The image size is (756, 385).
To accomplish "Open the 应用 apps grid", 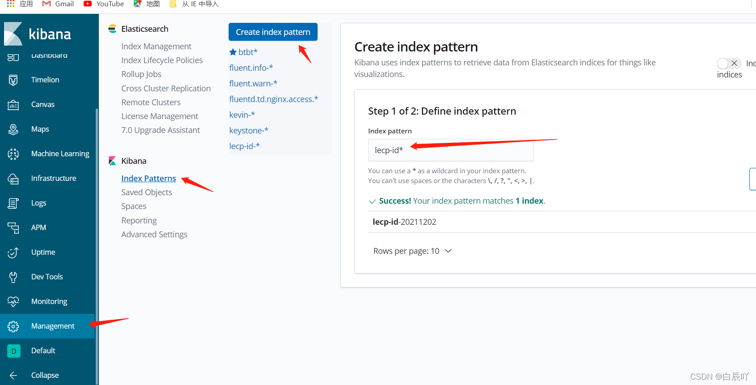I will 20,4.
